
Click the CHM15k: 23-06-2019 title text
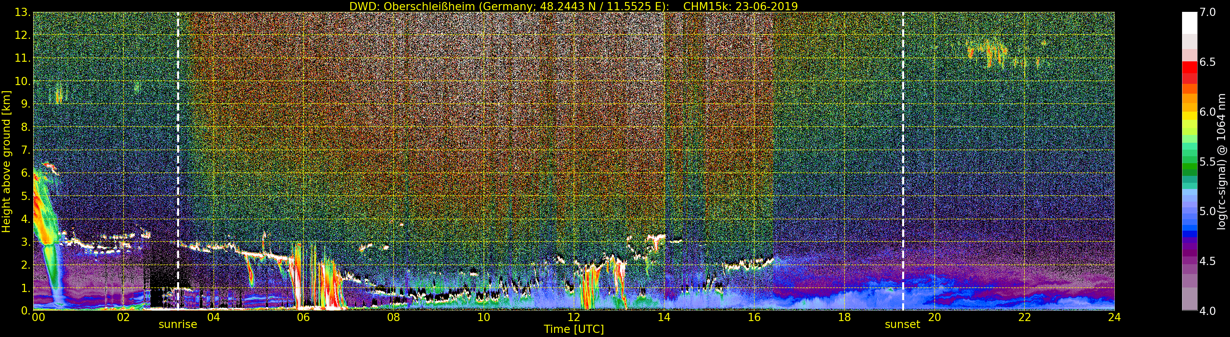(x=740, y=6)
